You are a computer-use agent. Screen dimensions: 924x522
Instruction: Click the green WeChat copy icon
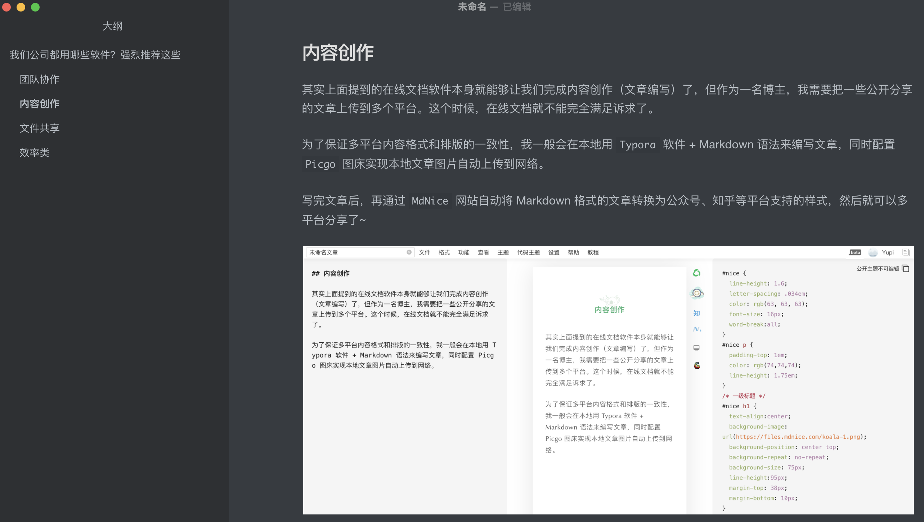pos(696,273)
